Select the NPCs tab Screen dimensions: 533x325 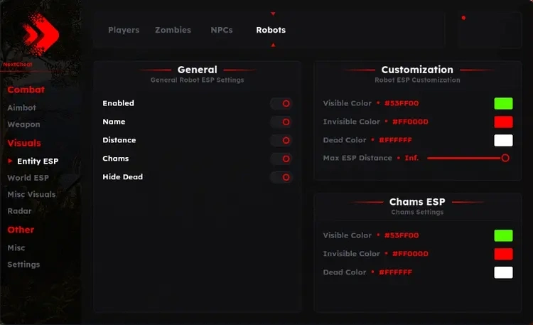[222, 30]
